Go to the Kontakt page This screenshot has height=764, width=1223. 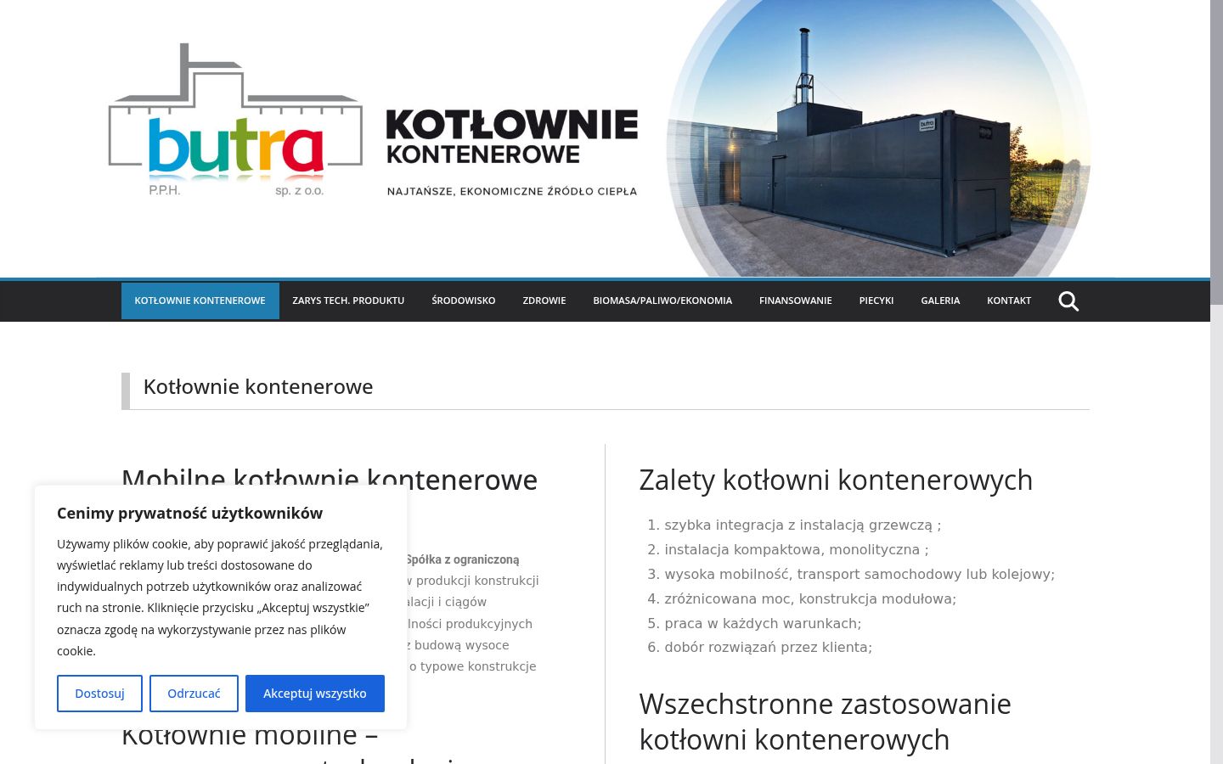point(1009,301)
